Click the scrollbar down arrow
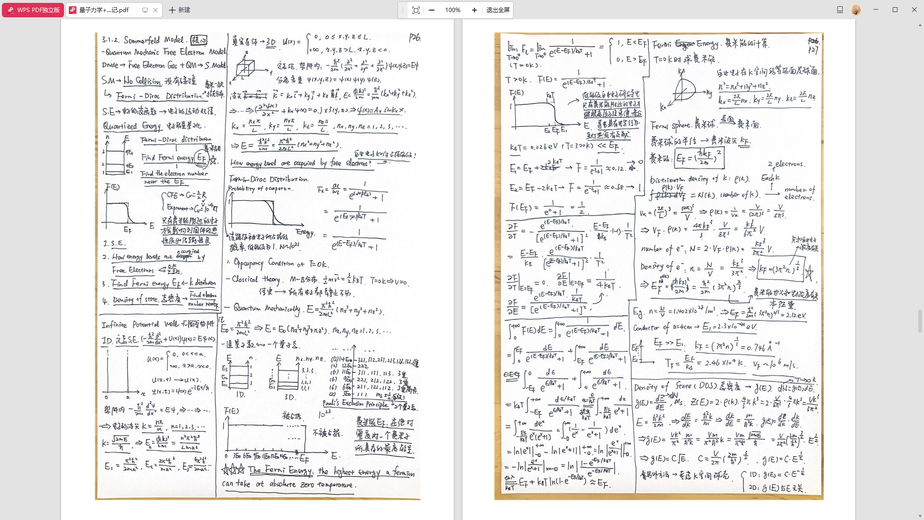924x520 pixels. click(x=920, y=516)
